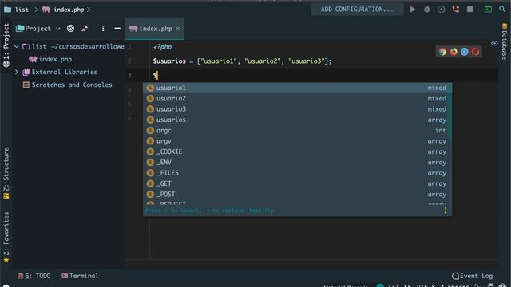Open in Safari browser icon

pos(465,52)
